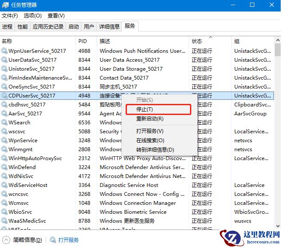The width and height of the screenshot is (282, 247).
Task: Click the 'User Data Storage_50217' description
Action: tap(131, 69)
